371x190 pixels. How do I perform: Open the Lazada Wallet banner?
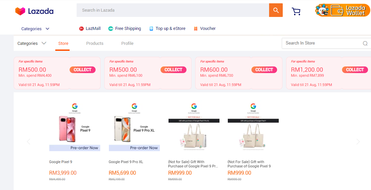tap(343, 10)
